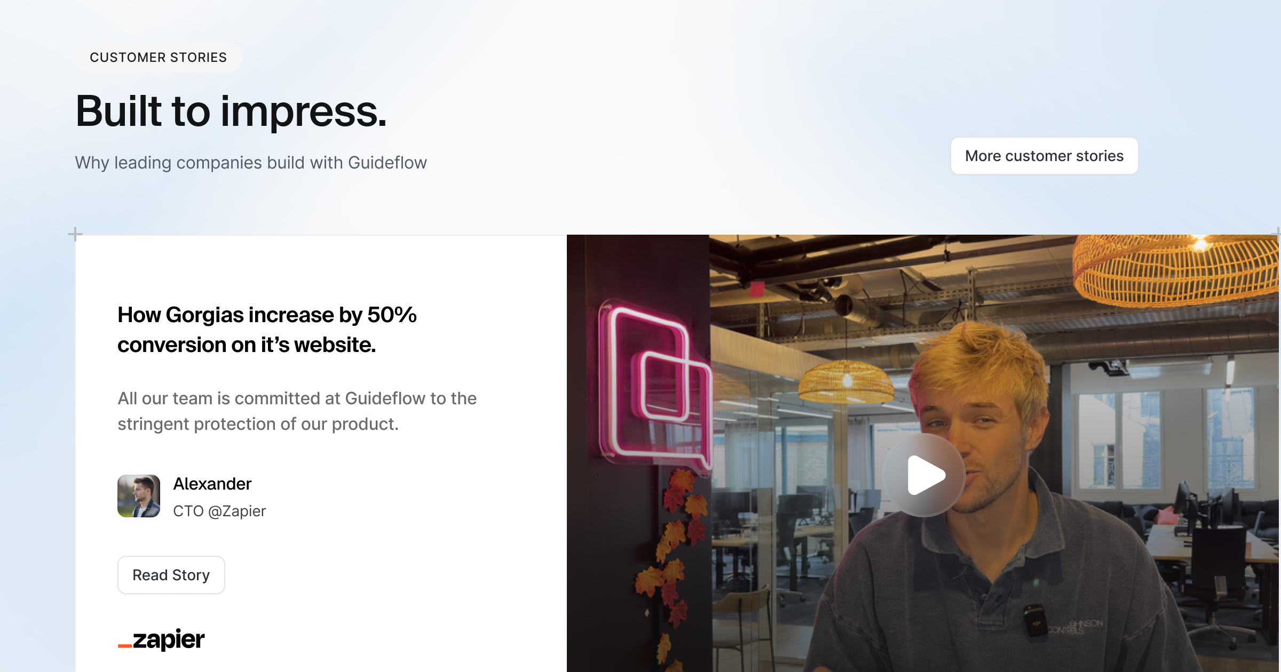Viewport: 1281px width, 672px height.
Task: Click the Built to impress heading
Action: pyautogui.click(x=231, y=111)
